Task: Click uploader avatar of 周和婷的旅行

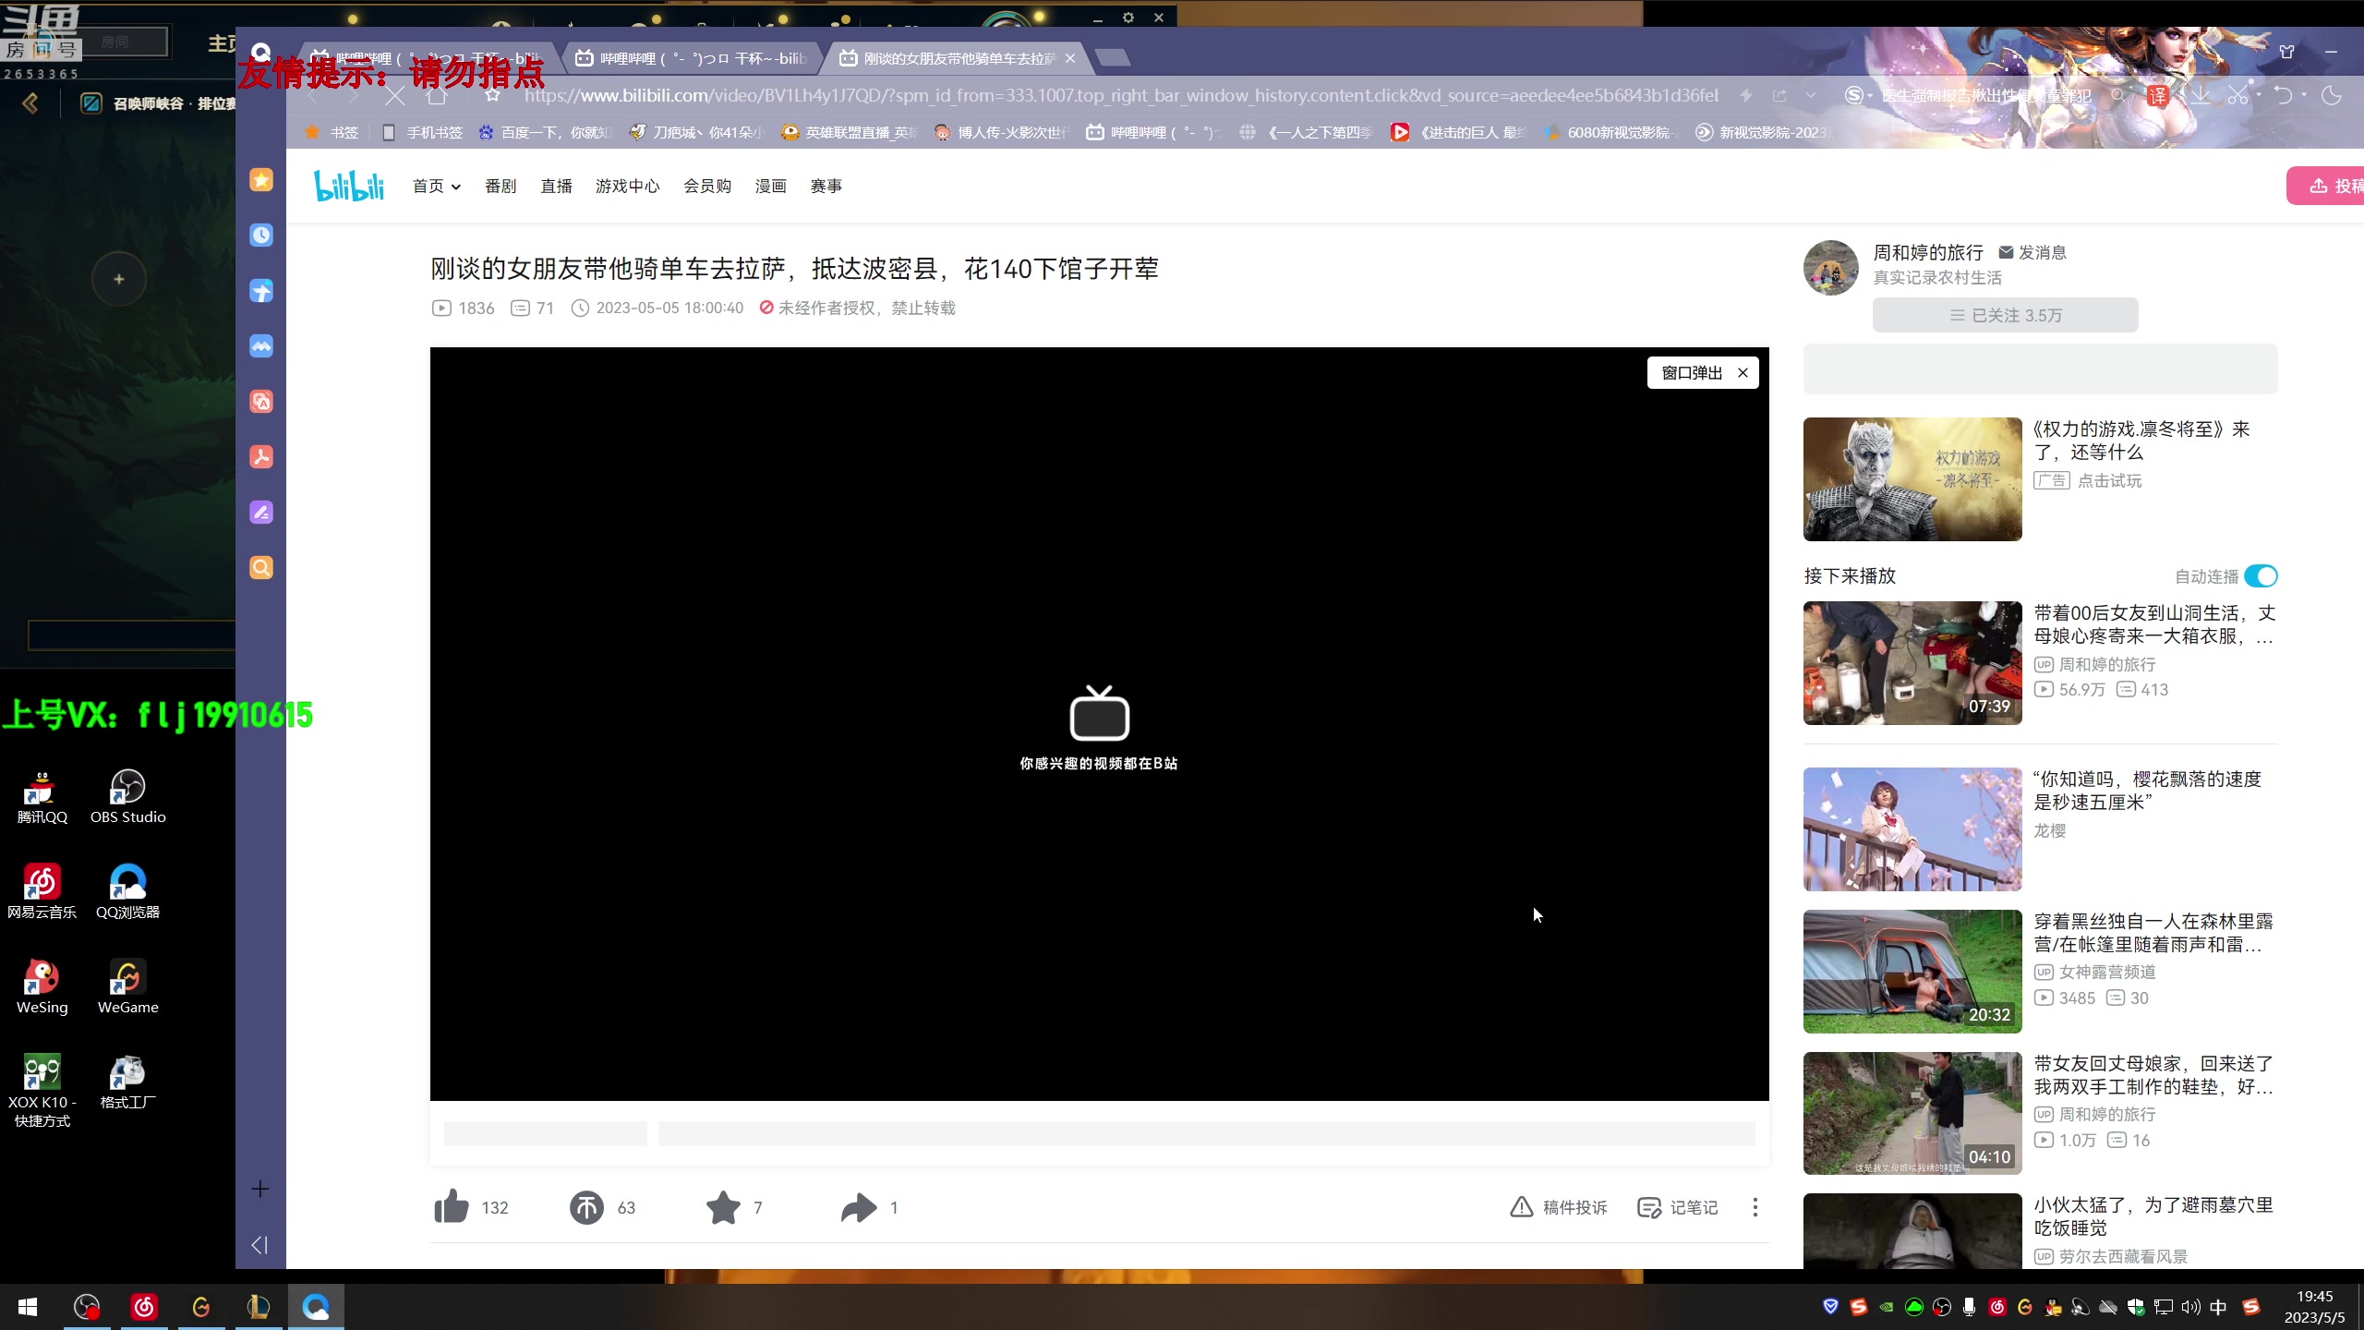Action: (1830, 268)
